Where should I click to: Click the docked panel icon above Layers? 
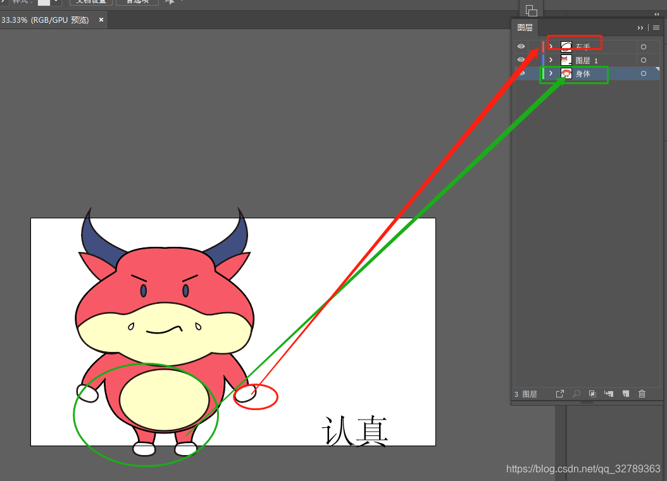532,9
